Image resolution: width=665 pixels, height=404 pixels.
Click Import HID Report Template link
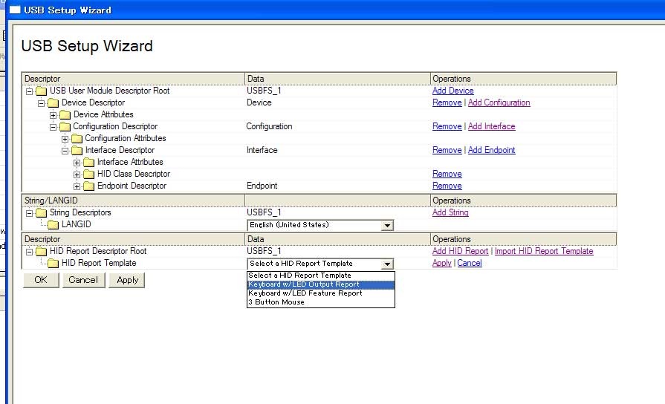coord(544,251)
